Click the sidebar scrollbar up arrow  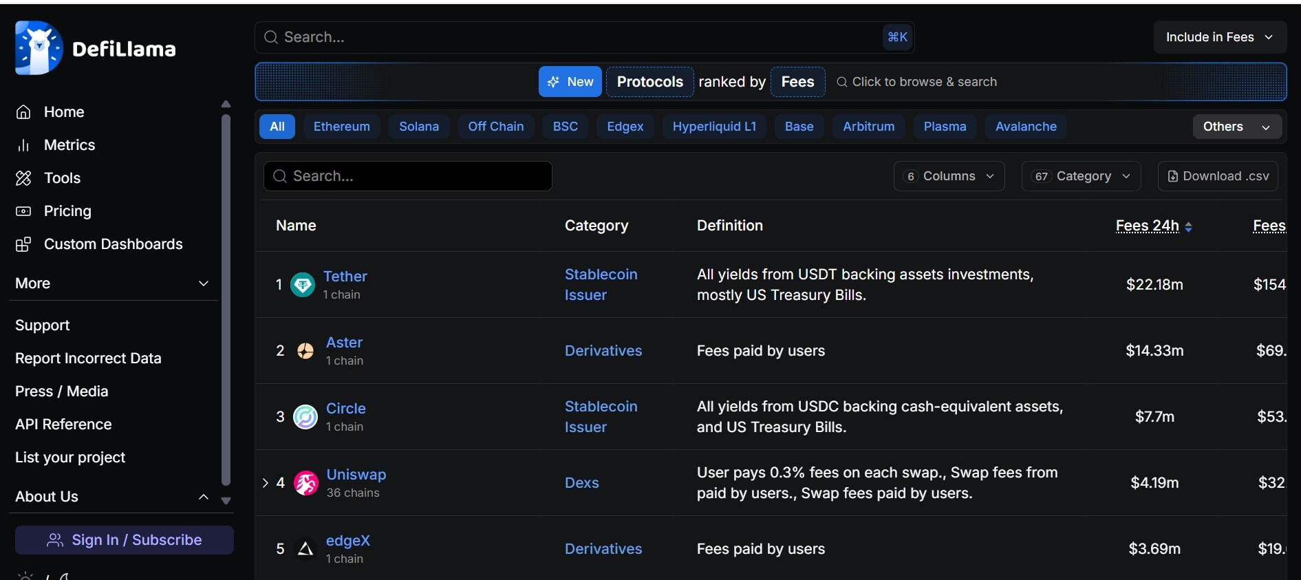226,105
